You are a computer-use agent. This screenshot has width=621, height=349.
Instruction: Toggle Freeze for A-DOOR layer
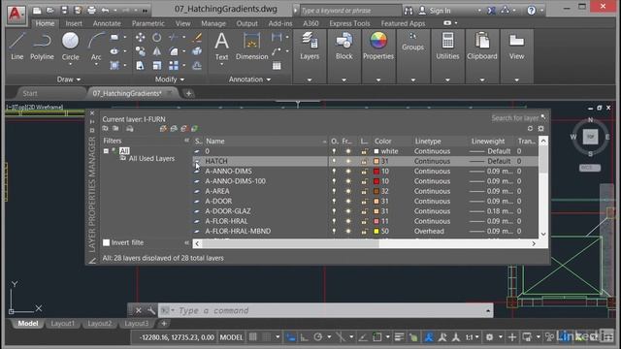click(x=348, y=201)
